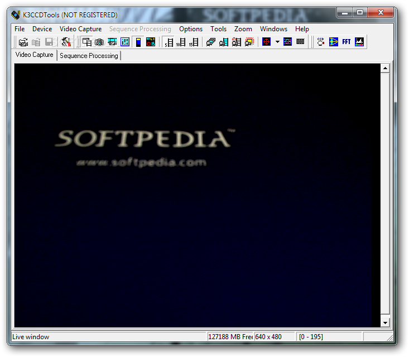
Task: Open the Zoom menu
Action: coord(243,29)
